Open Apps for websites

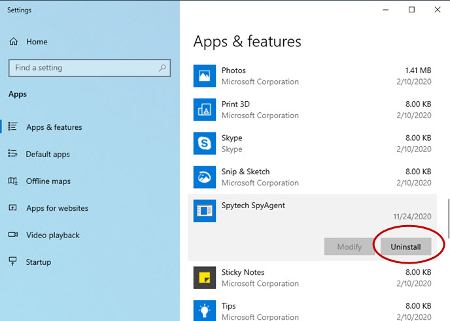click(58, 208)
